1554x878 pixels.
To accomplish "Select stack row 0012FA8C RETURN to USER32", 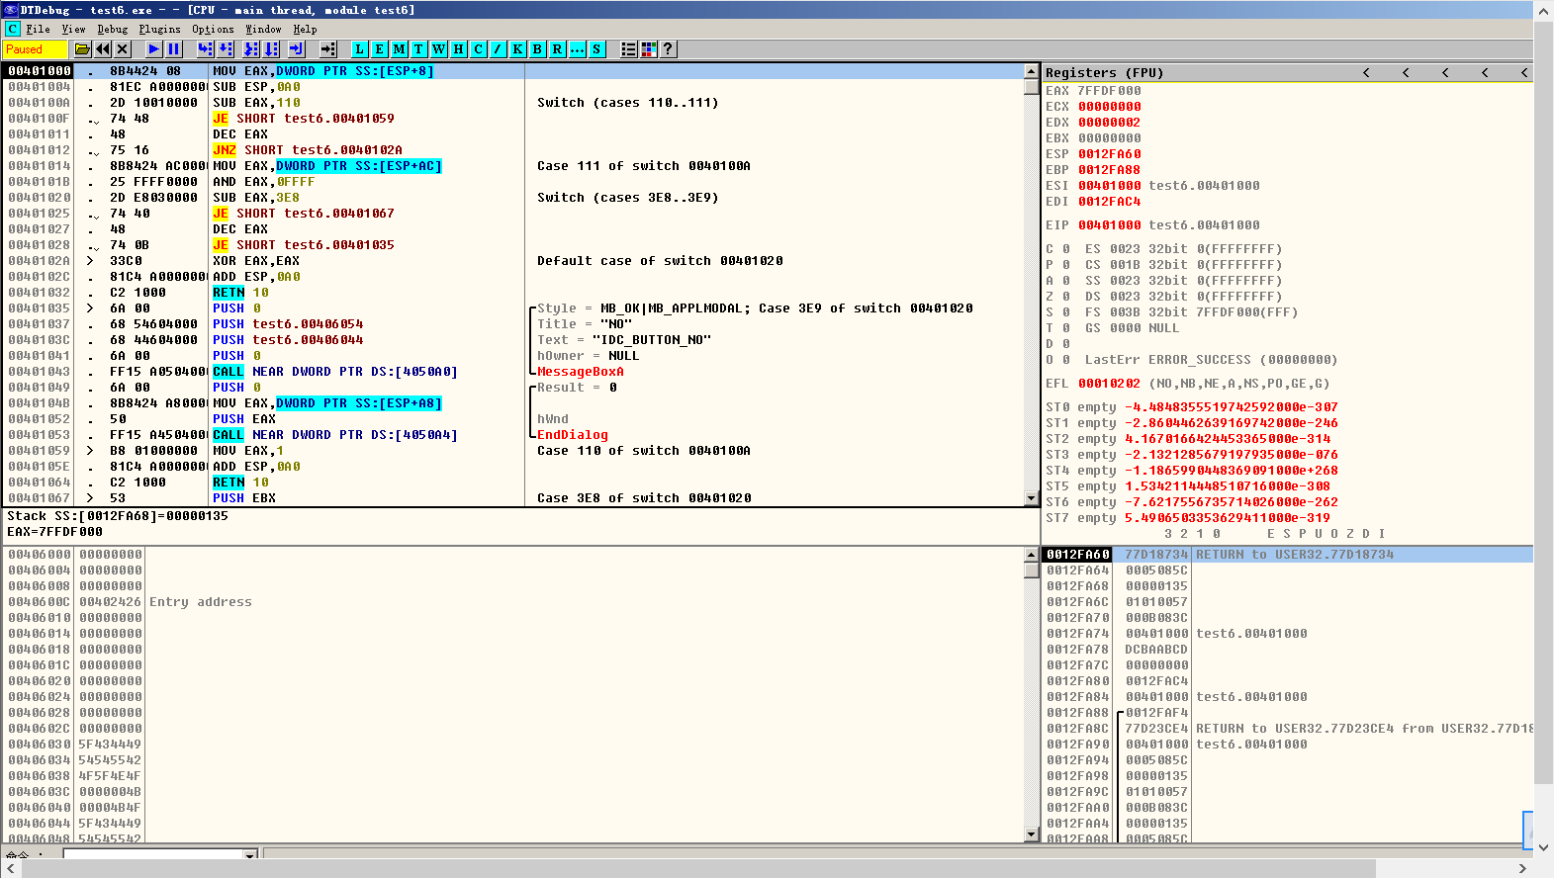I will point(1288,729).
